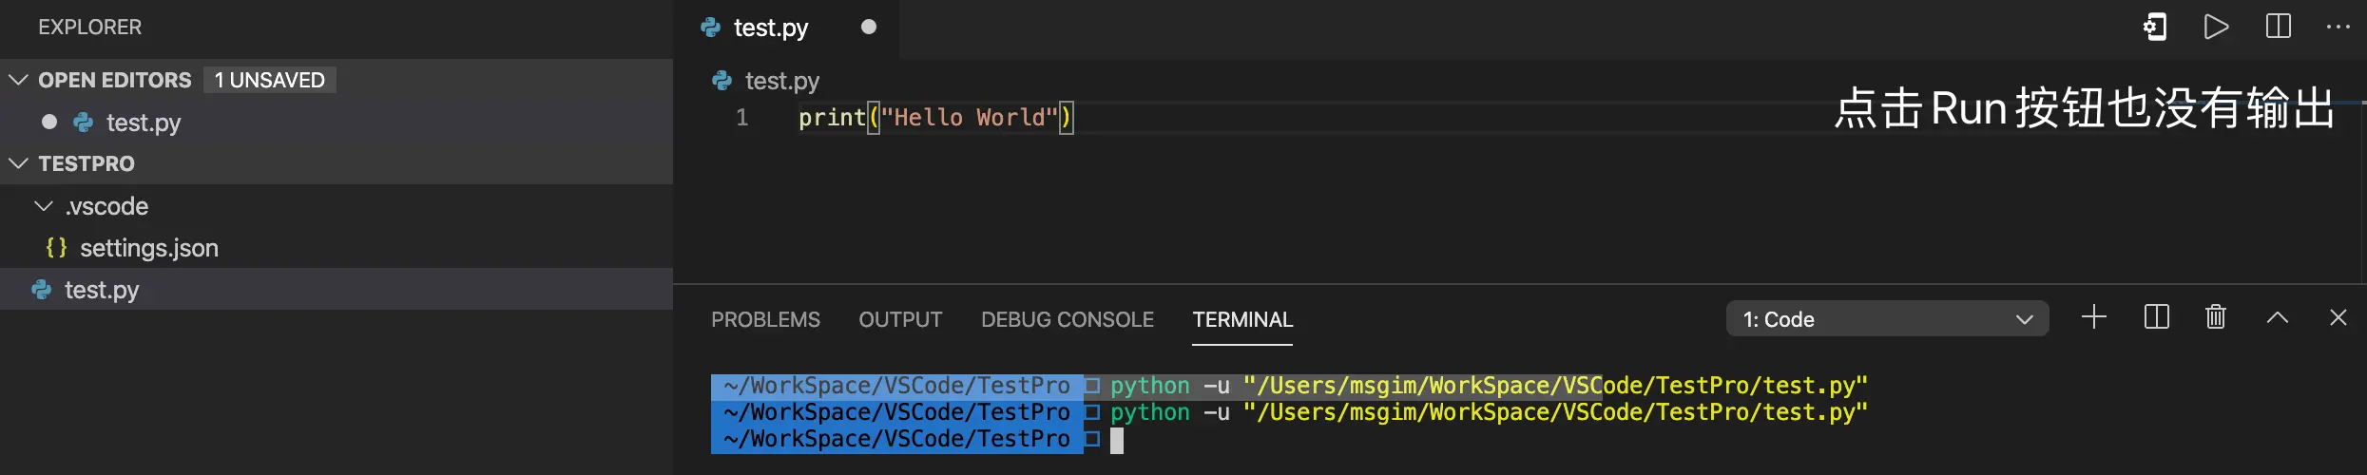This screenshot has width=2367, height=475.
Task: Kill the terminal with trash icon
Action: (2215, 317)
